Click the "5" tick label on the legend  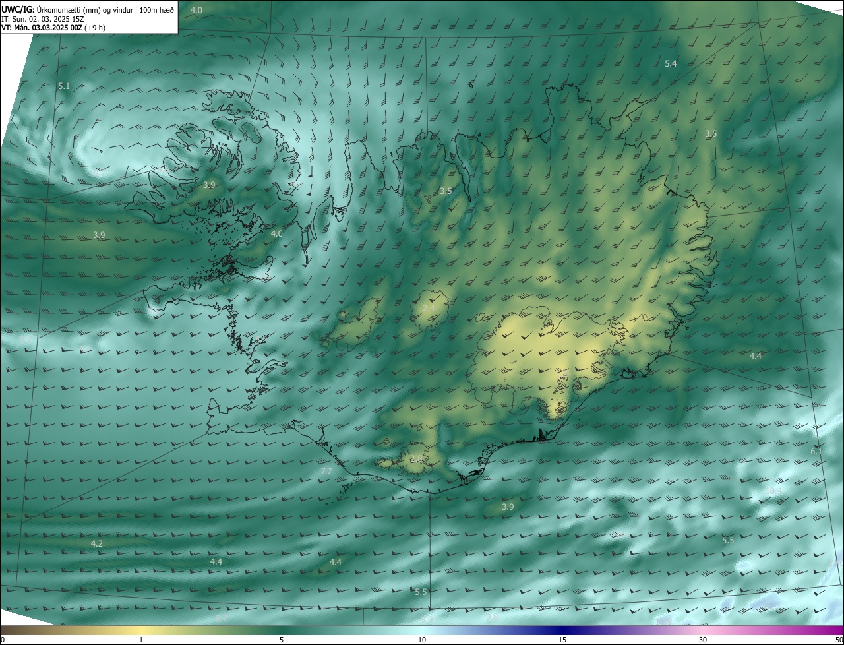[282, 640]
